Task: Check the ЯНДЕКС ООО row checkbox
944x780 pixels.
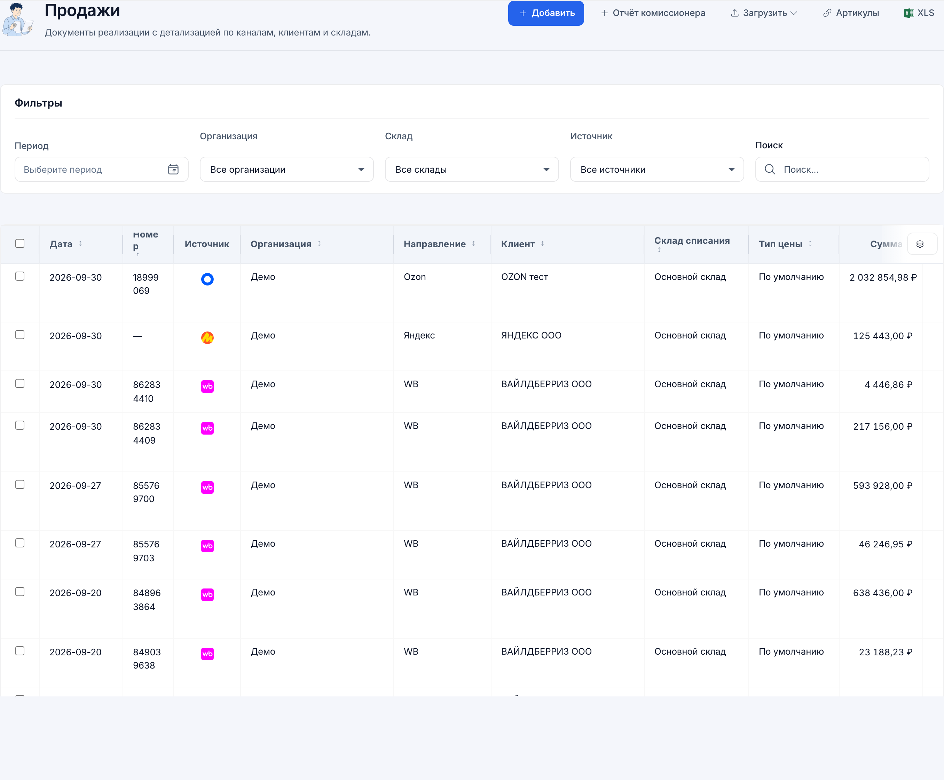Action: 20,335
